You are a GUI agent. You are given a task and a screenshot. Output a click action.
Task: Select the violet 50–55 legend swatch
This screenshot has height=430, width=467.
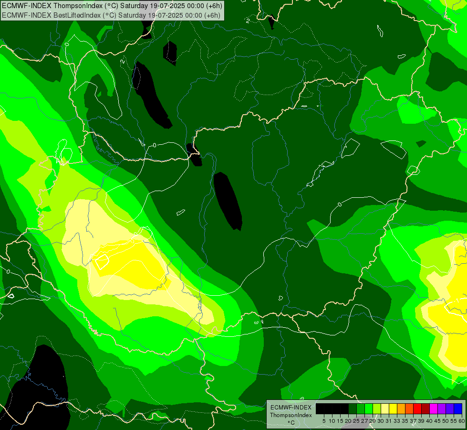click(450, 408)
